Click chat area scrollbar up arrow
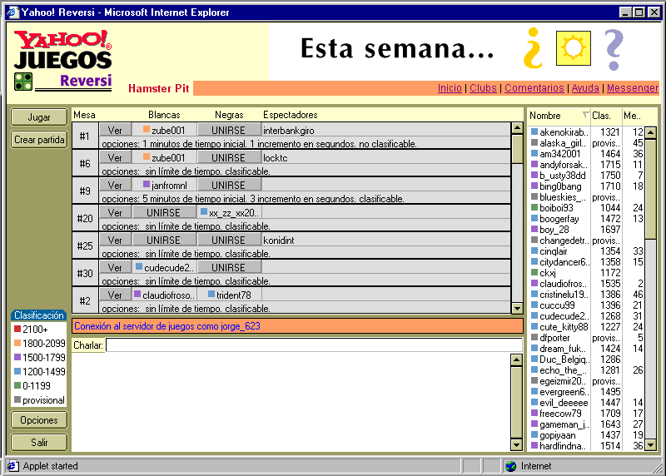Screen dimensions: 666x476 [x=516, y=360]
